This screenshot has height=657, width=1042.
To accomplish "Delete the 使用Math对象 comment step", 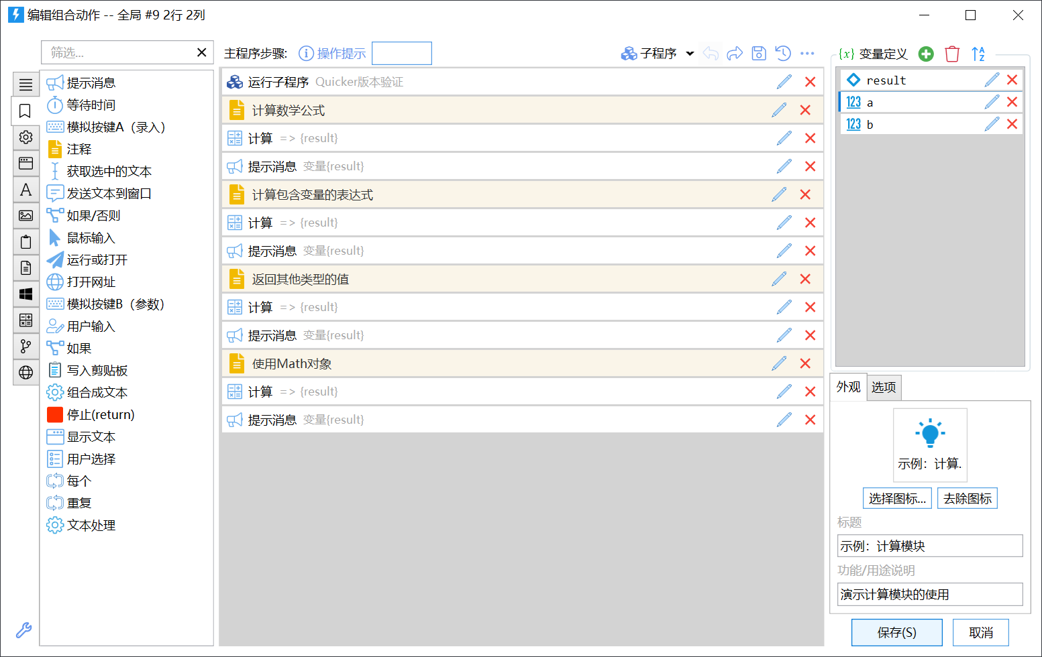I will click(805, 363).
